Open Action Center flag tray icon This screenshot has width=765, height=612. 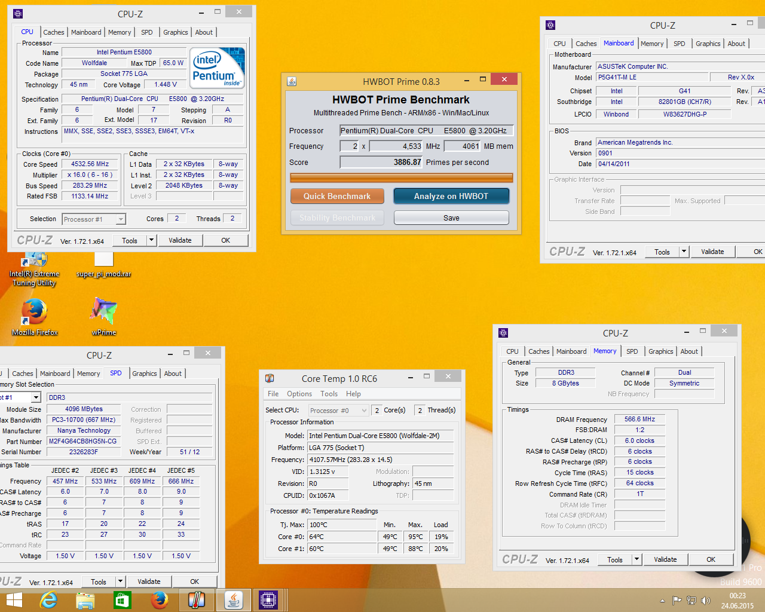click(x=677, y=601)
